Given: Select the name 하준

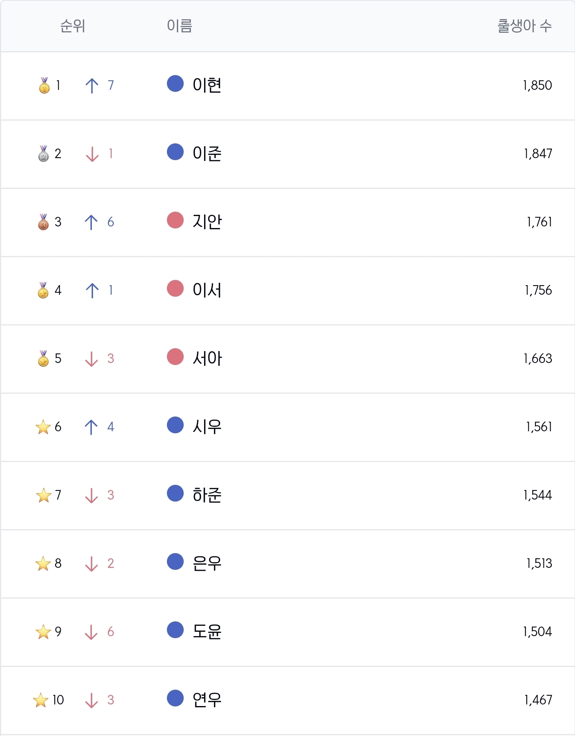Looking at the screenshot, I should tap(207, 495).
